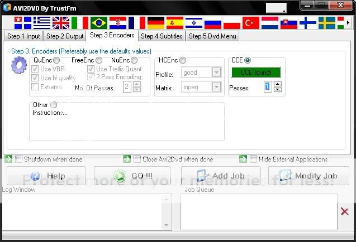This screenshot has height=242, width=356.
Task: Open the Step 1 Input tab
Action: tap(23, 36)
